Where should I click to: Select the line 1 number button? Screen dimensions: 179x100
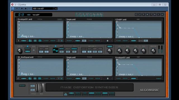[x=18, y=41]
